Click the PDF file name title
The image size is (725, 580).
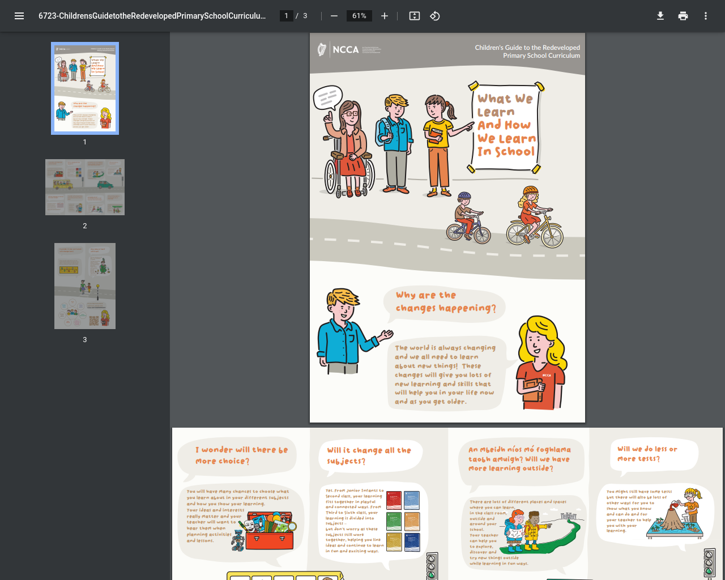pos(152,16)
